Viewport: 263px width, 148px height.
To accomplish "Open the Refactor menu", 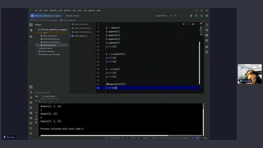I will [67, 11].
